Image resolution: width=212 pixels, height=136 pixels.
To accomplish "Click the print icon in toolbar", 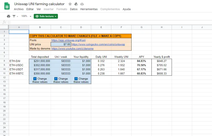I will click(9, 16).
